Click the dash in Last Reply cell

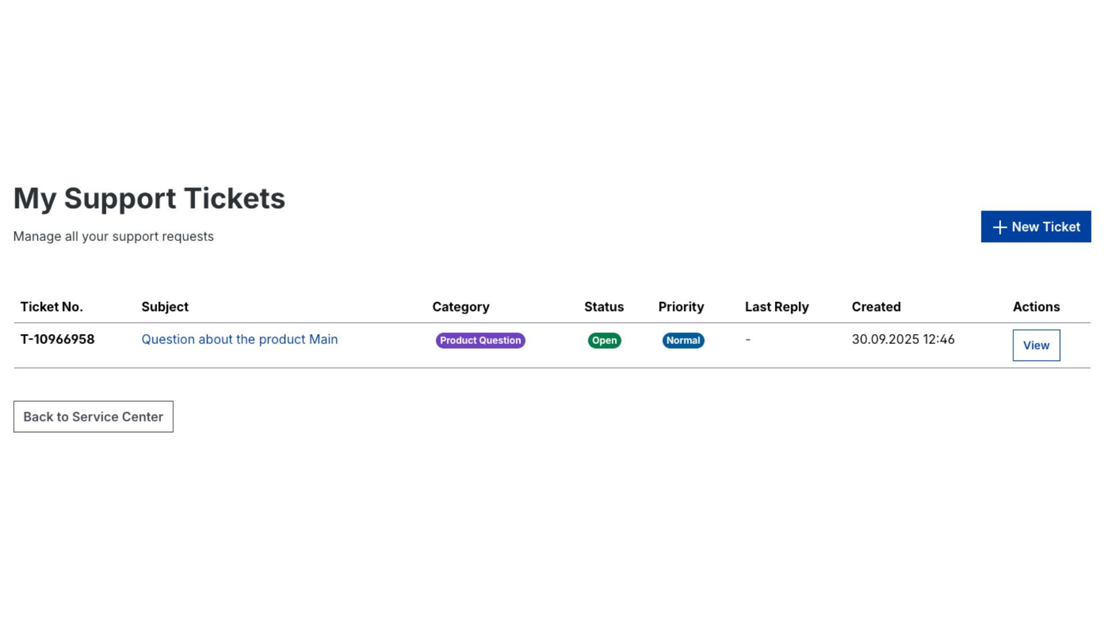[748, 340]
